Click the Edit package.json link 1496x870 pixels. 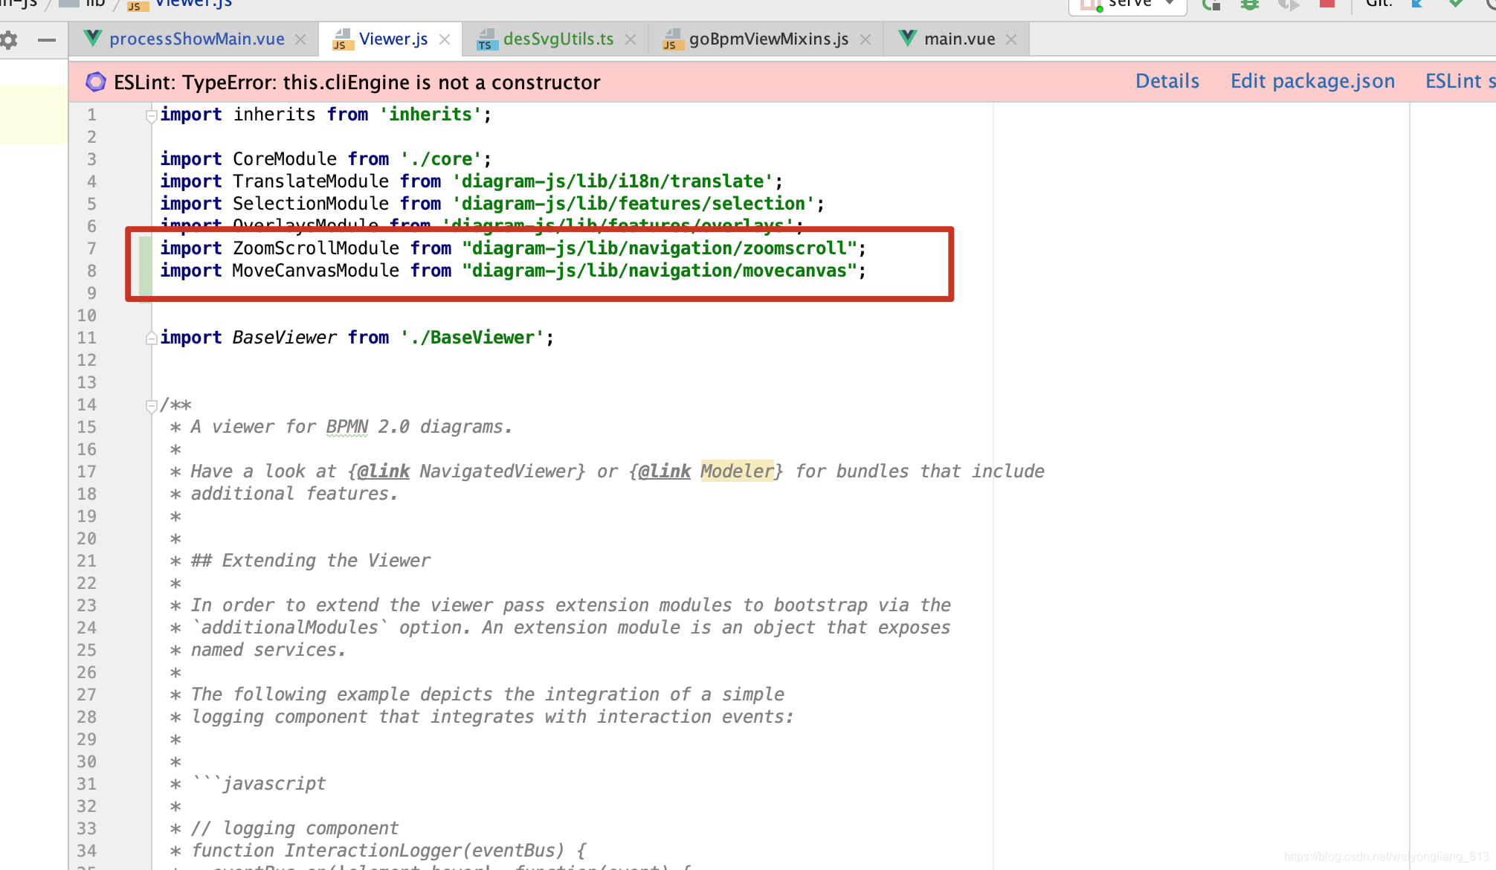tap(1312, 81)
